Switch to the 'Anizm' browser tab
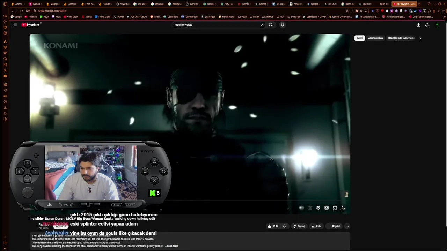447x251 pixels. point(18,4)
